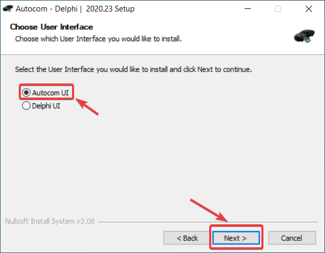Click the "Choose which User Interface" subtitle
The image size is (325, 253).
pos(98,39)
